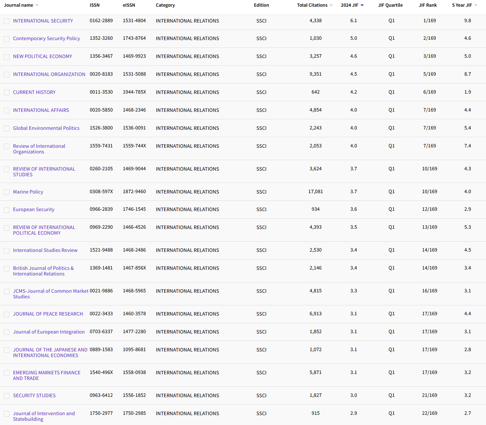
Task: Click the JIF Rank column header
Action: pyautogui.click(x=428, y=5)
